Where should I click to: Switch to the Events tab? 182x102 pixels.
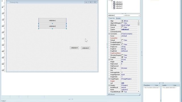click(x=118, y=18)
